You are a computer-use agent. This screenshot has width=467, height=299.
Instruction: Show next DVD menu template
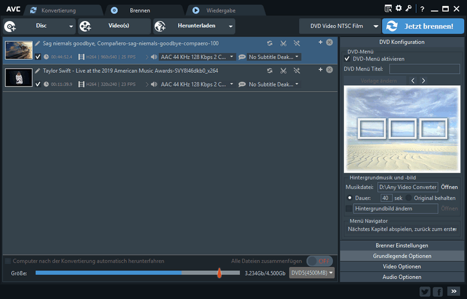(423, 81)
